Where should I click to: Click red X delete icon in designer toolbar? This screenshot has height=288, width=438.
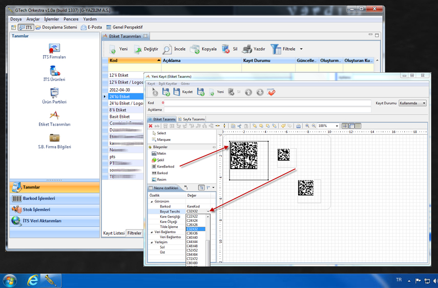[150, 126]
